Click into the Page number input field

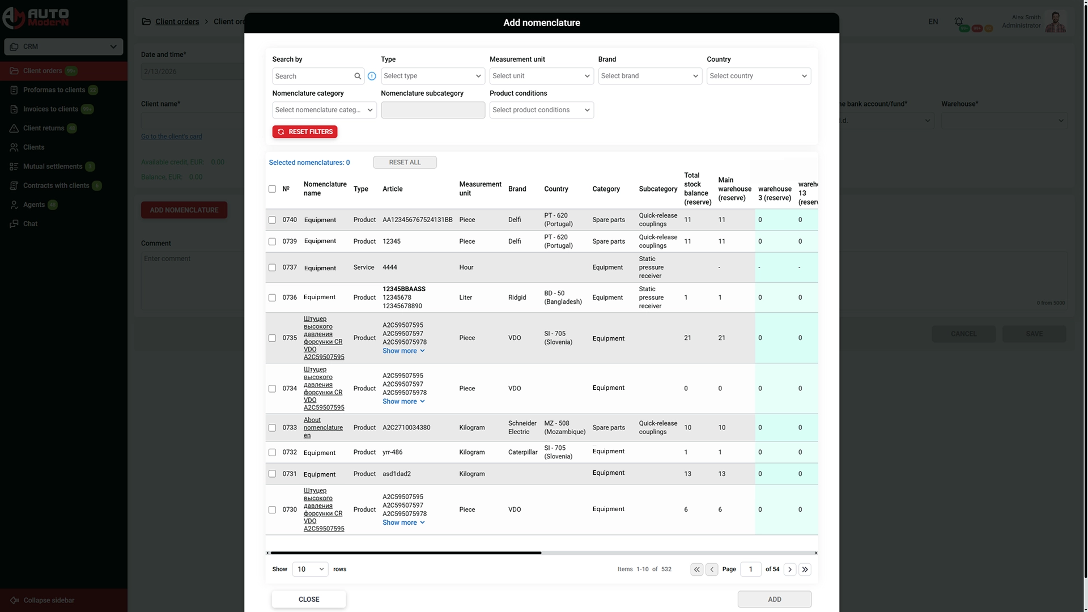coord(751,569)
